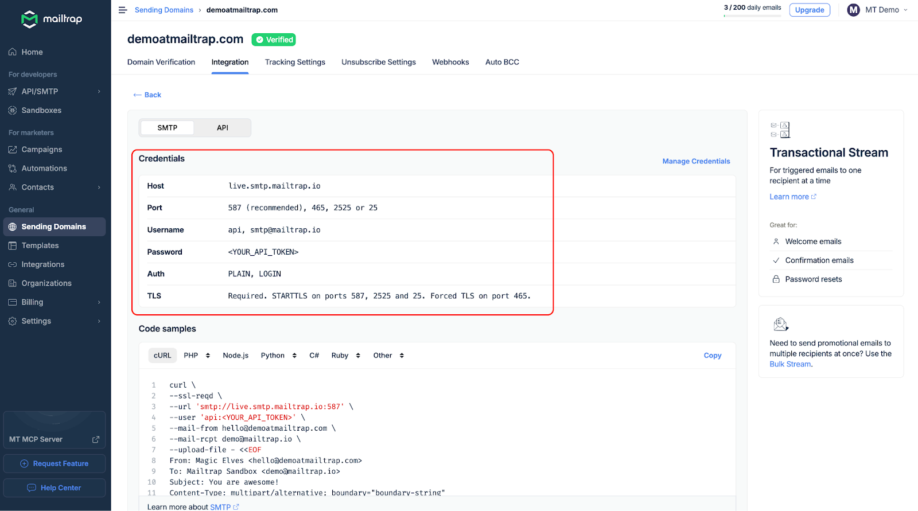918x511 pixels.
Task: Click the username value api, smtp@mailtrap.io
Action: [x=274, y=230]
